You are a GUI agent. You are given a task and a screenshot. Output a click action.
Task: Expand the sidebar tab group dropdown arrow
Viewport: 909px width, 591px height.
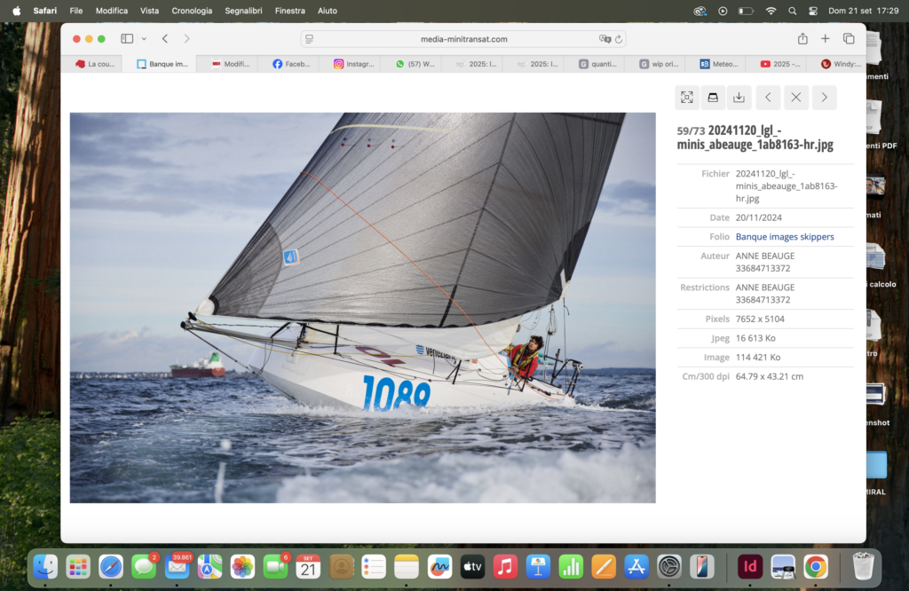tap(144, 39)
